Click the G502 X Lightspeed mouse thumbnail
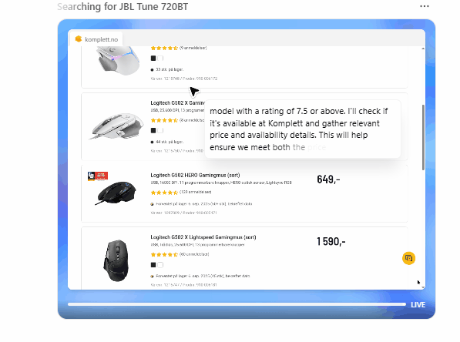Viewport: 460px width, 342px height. 116,260
